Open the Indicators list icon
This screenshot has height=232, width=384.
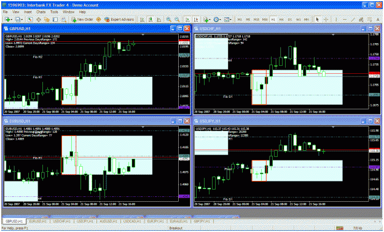click(206, 19)
